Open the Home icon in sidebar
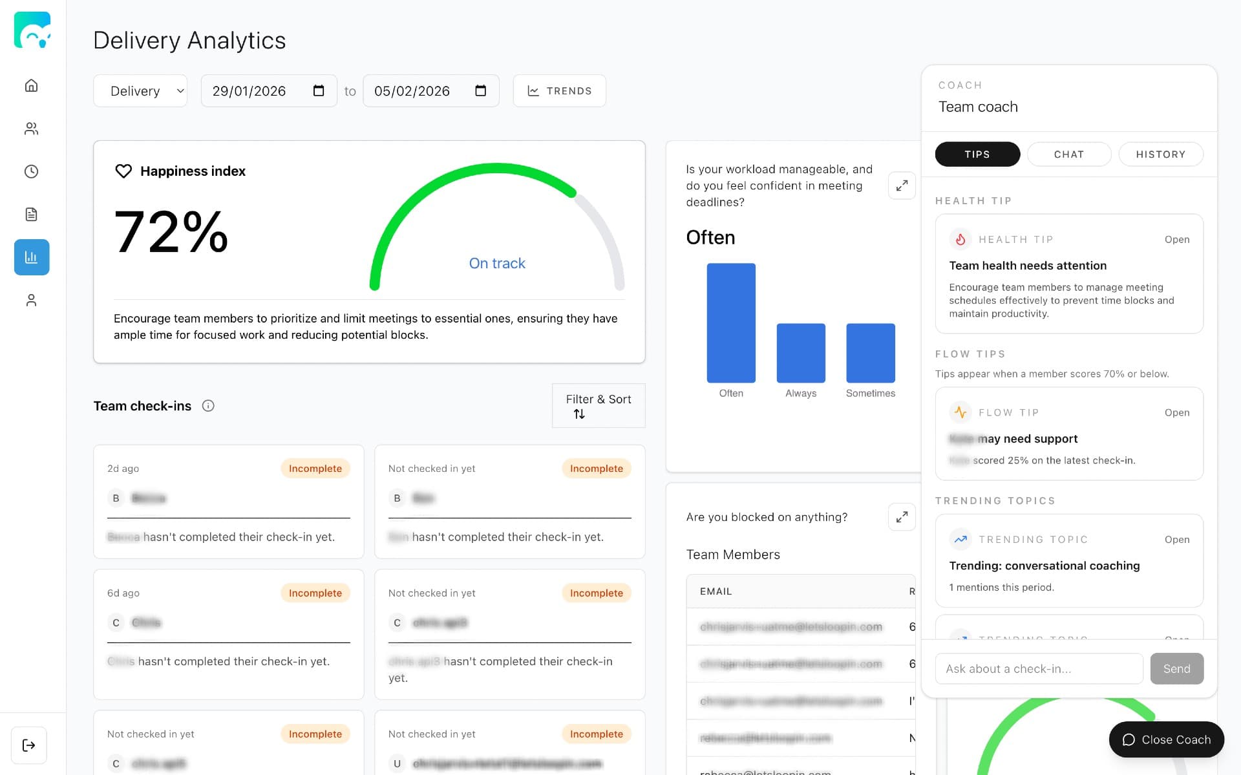Image resolution: width=1241 pixels, height=775 pixels. click(x=31, y=85)
